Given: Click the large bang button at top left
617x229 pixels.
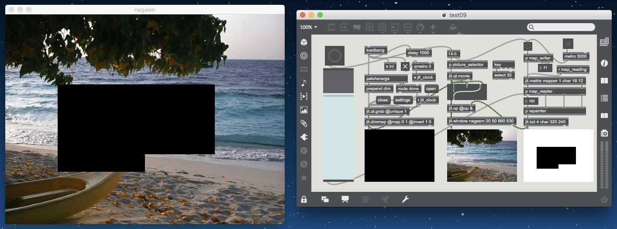Looking at the screenshot, I should tap(334, 56).
